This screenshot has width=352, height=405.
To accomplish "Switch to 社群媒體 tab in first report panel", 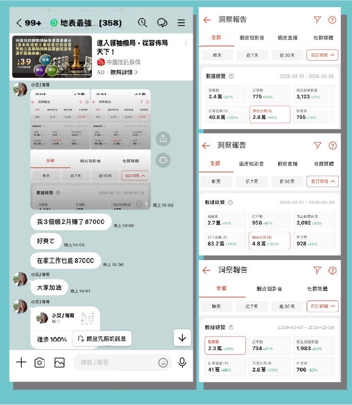I will pos(323,38).
